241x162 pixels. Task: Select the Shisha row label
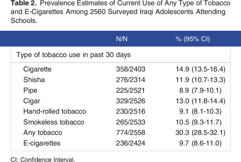pos(34,80)
